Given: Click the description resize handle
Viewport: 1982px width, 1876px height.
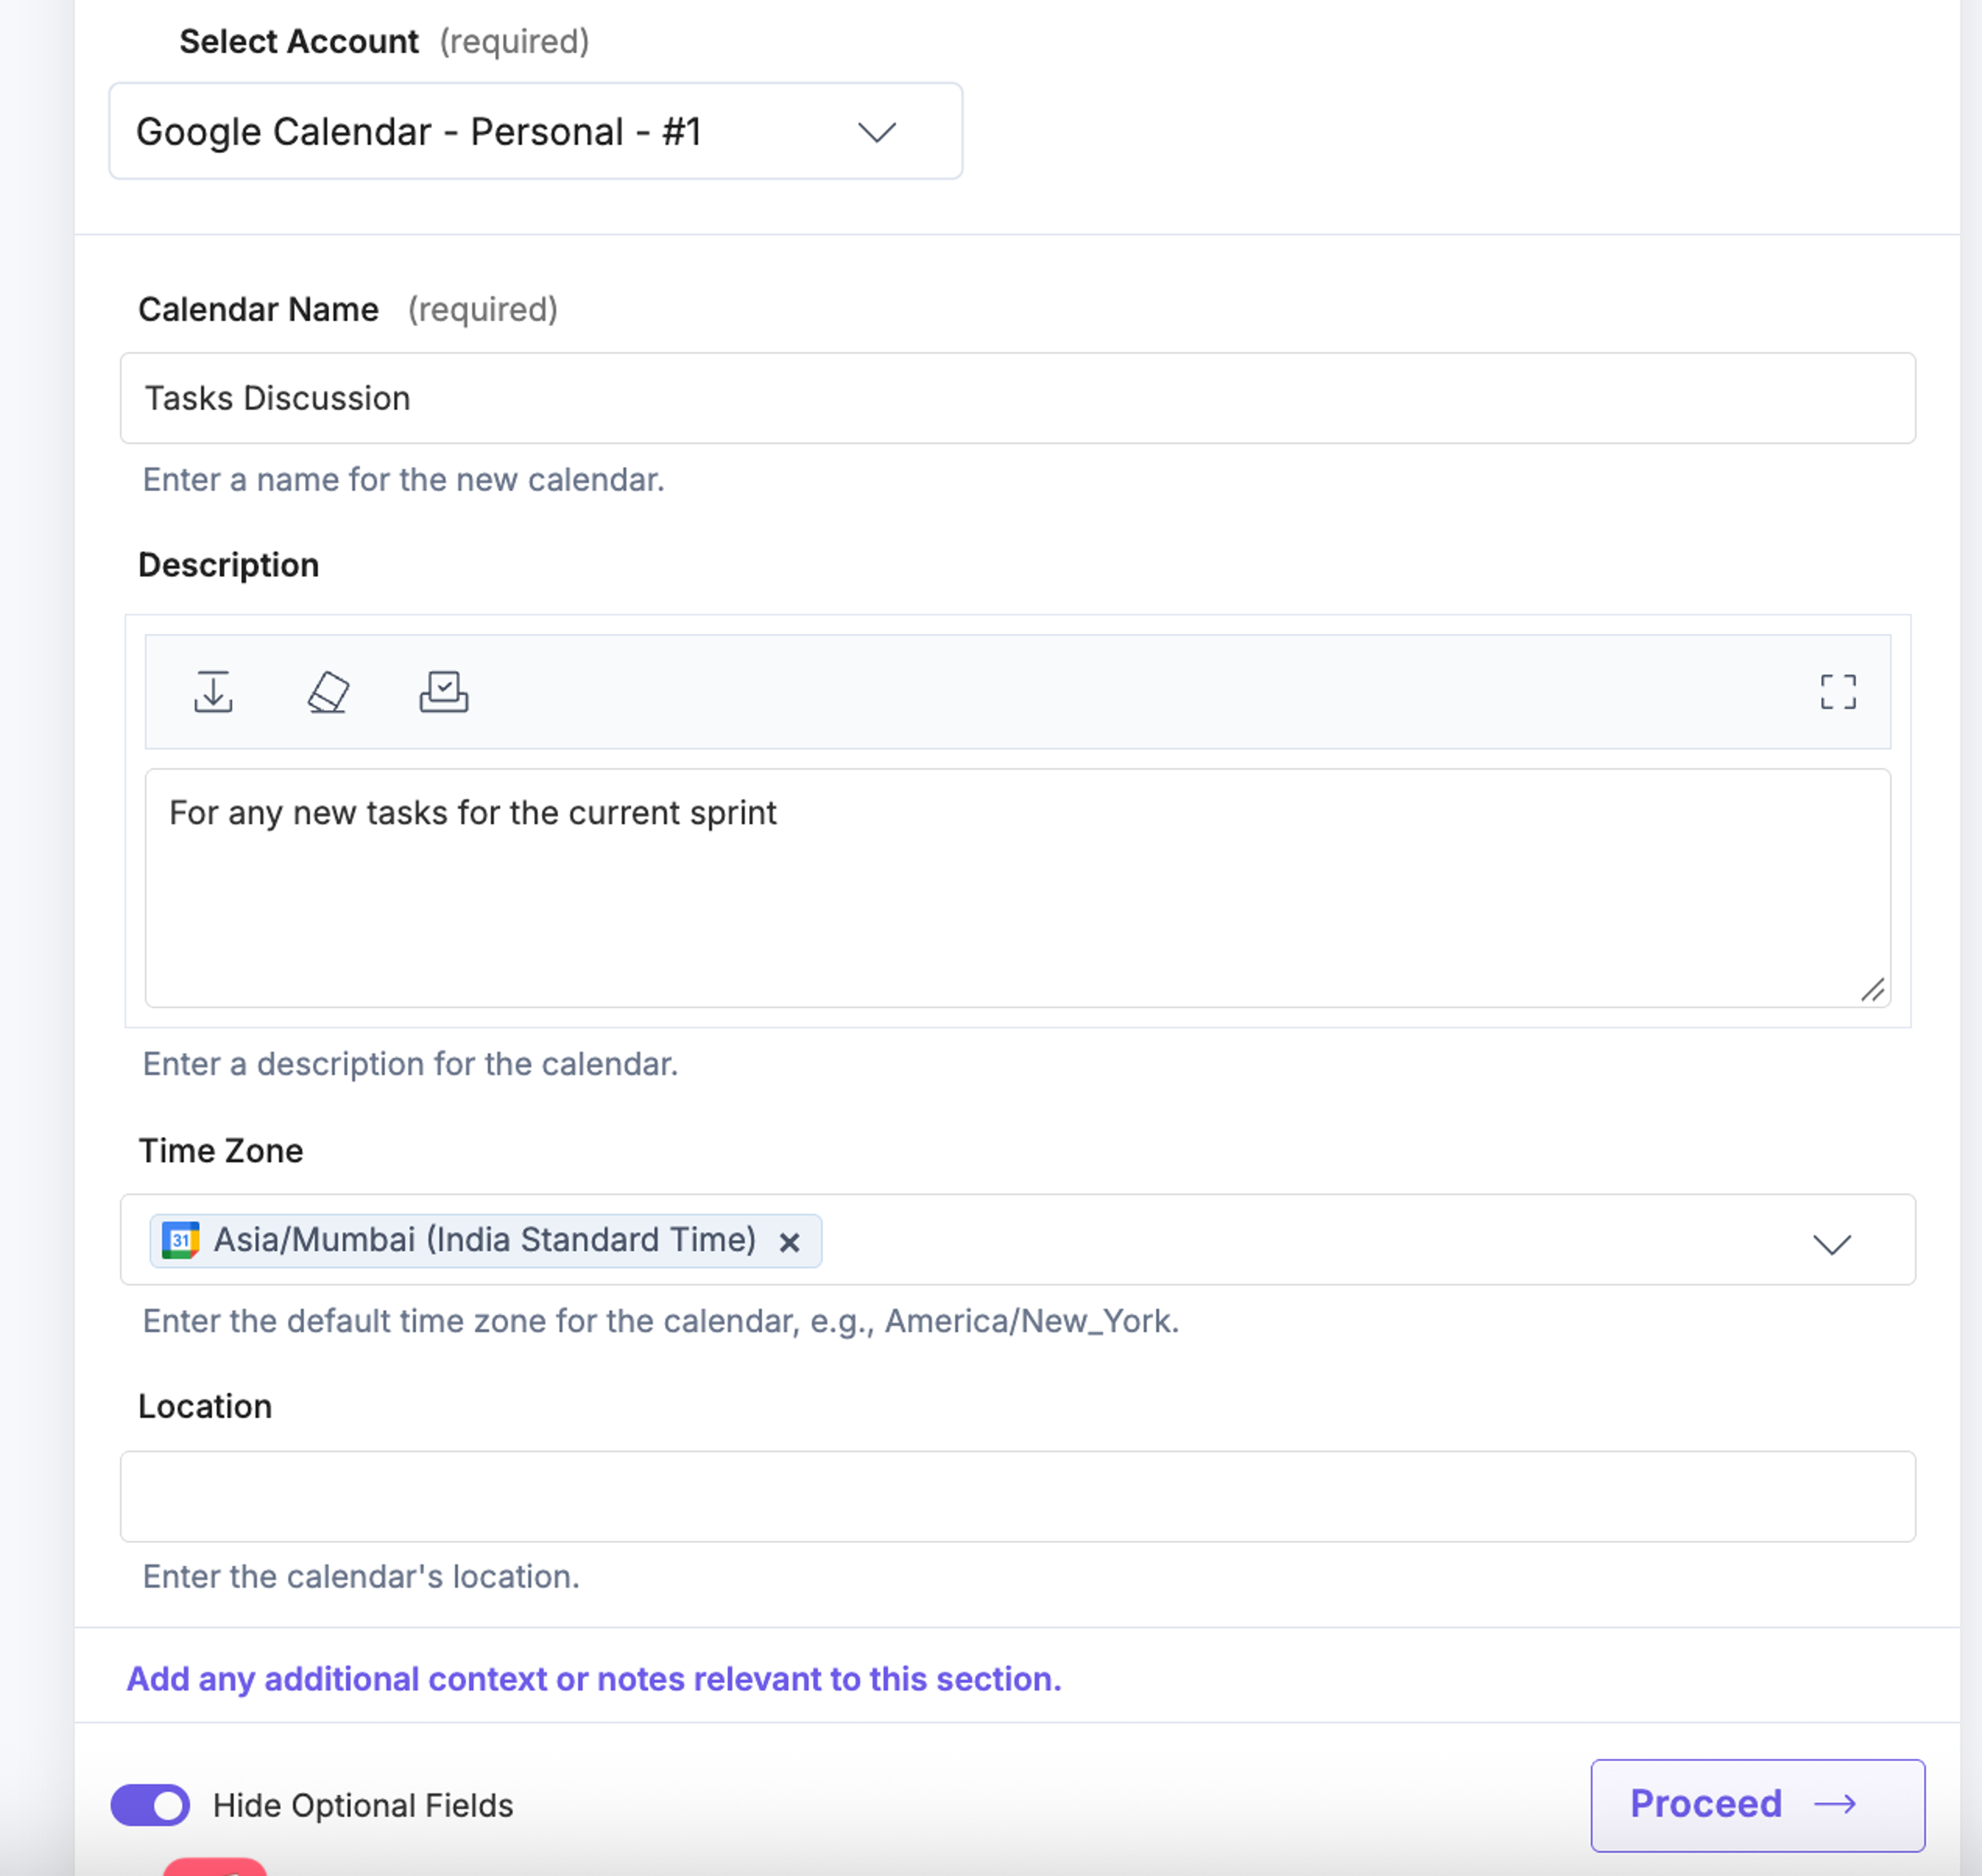Looking at the screenshot, I should pos(1872,989).
